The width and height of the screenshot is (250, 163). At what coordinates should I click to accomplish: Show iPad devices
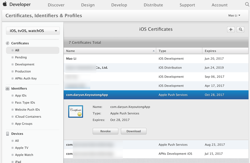click(x=18, y=161)
